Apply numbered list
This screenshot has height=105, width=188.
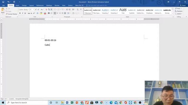pyautogui.click(x=59, y=10)
